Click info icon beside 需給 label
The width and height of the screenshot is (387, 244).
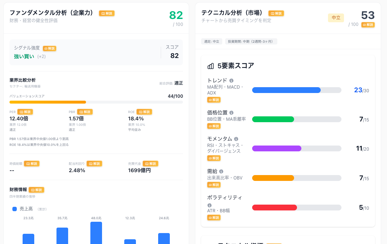click(x=221, y=171)
